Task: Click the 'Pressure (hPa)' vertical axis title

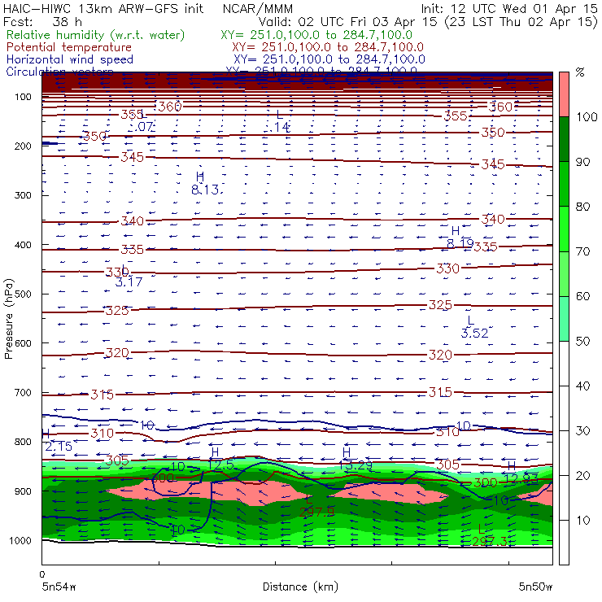Action: click(x=8, y=319)
